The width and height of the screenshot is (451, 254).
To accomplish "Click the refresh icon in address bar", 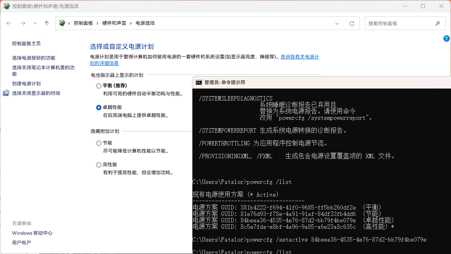I will (352, 23).
